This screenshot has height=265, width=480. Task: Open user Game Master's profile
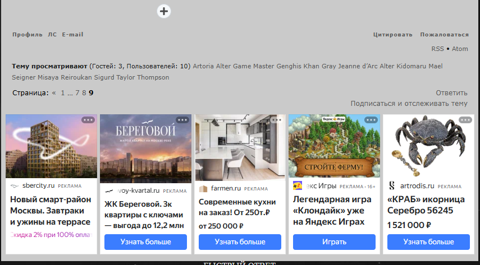tap(253, 66)
